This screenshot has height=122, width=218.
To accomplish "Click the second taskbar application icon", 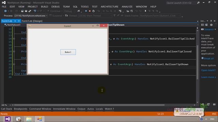I will tap(18, 119).
